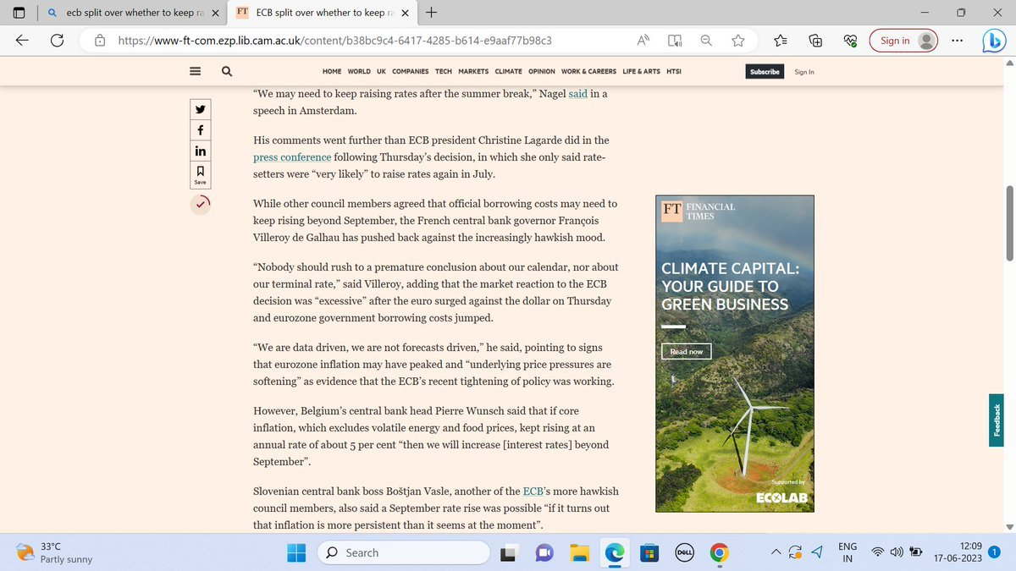
Task: Open new browser tab
Action: (x=433, y=13)
